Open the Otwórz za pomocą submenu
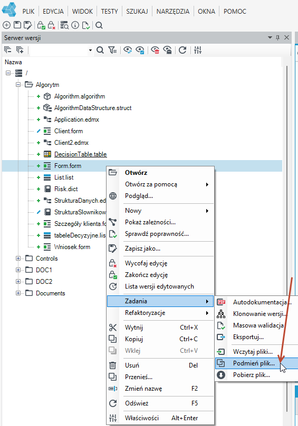Screen dimensions: 298x426 (160, 184)
